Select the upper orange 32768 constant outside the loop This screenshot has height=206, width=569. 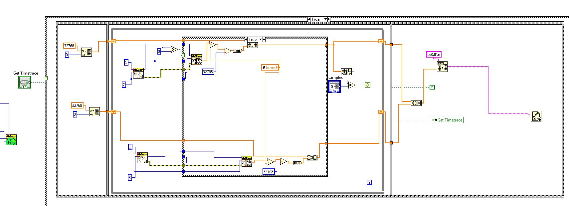tap(69, 46)
